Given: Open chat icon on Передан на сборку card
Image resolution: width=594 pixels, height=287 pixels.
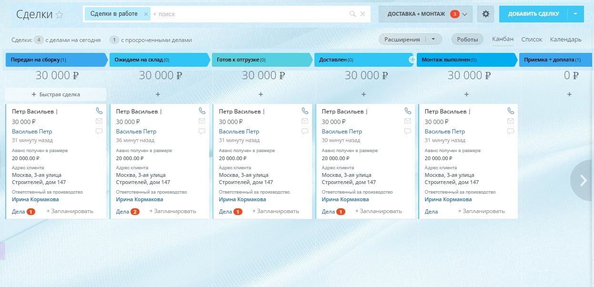Looking at the screenshot, I should pos(99,131).
